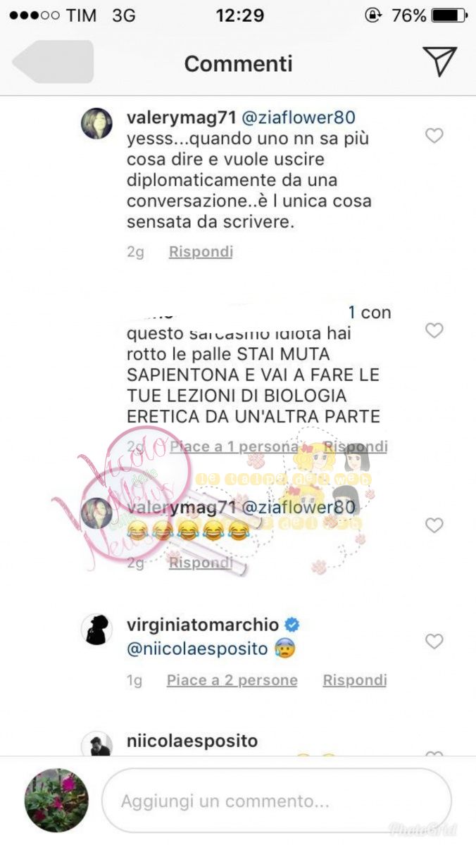Screen dimensions: 476x845
Task: Open the @niicolaesposito mention
Action: [x=197, y=649]
